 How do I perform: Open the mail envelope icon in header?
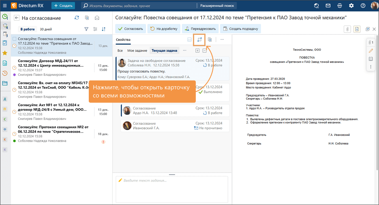coord(328,6)
